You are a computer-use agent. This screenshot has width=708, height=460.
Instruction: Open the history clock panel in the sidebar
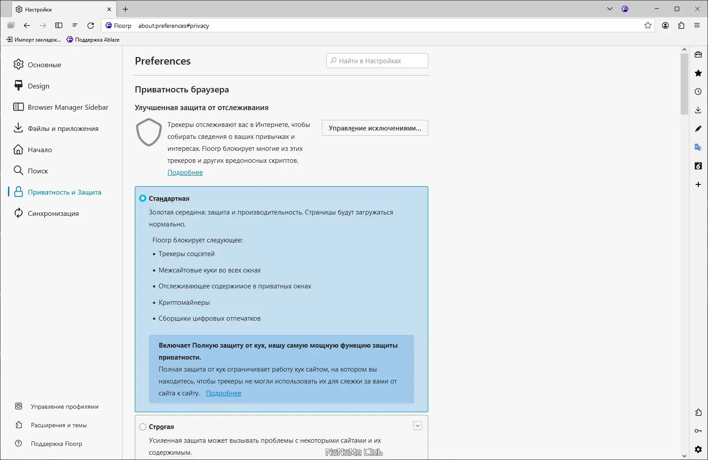698,92
